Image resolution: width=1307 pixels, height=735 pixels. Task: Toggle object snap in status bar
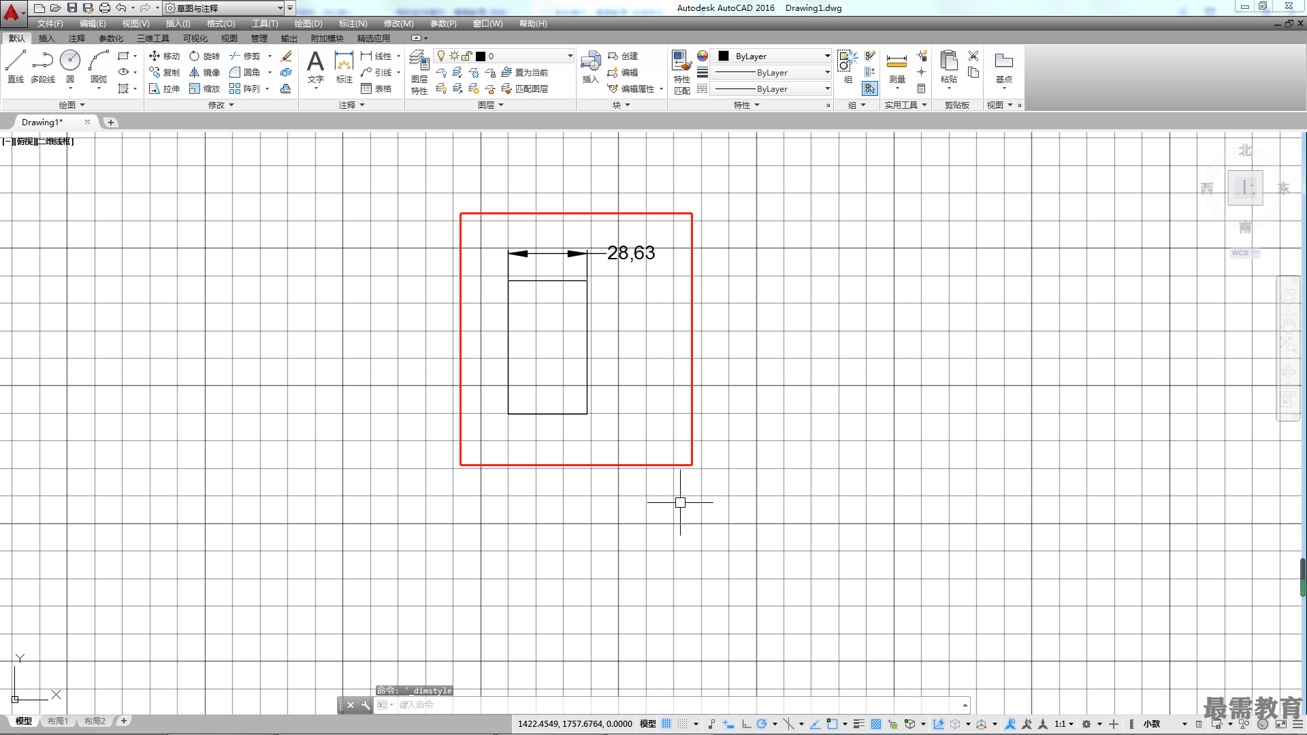(x=832, y=723)
